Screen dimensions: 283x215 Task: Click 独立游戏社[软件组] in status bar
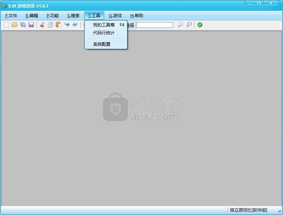click(248, 210)
